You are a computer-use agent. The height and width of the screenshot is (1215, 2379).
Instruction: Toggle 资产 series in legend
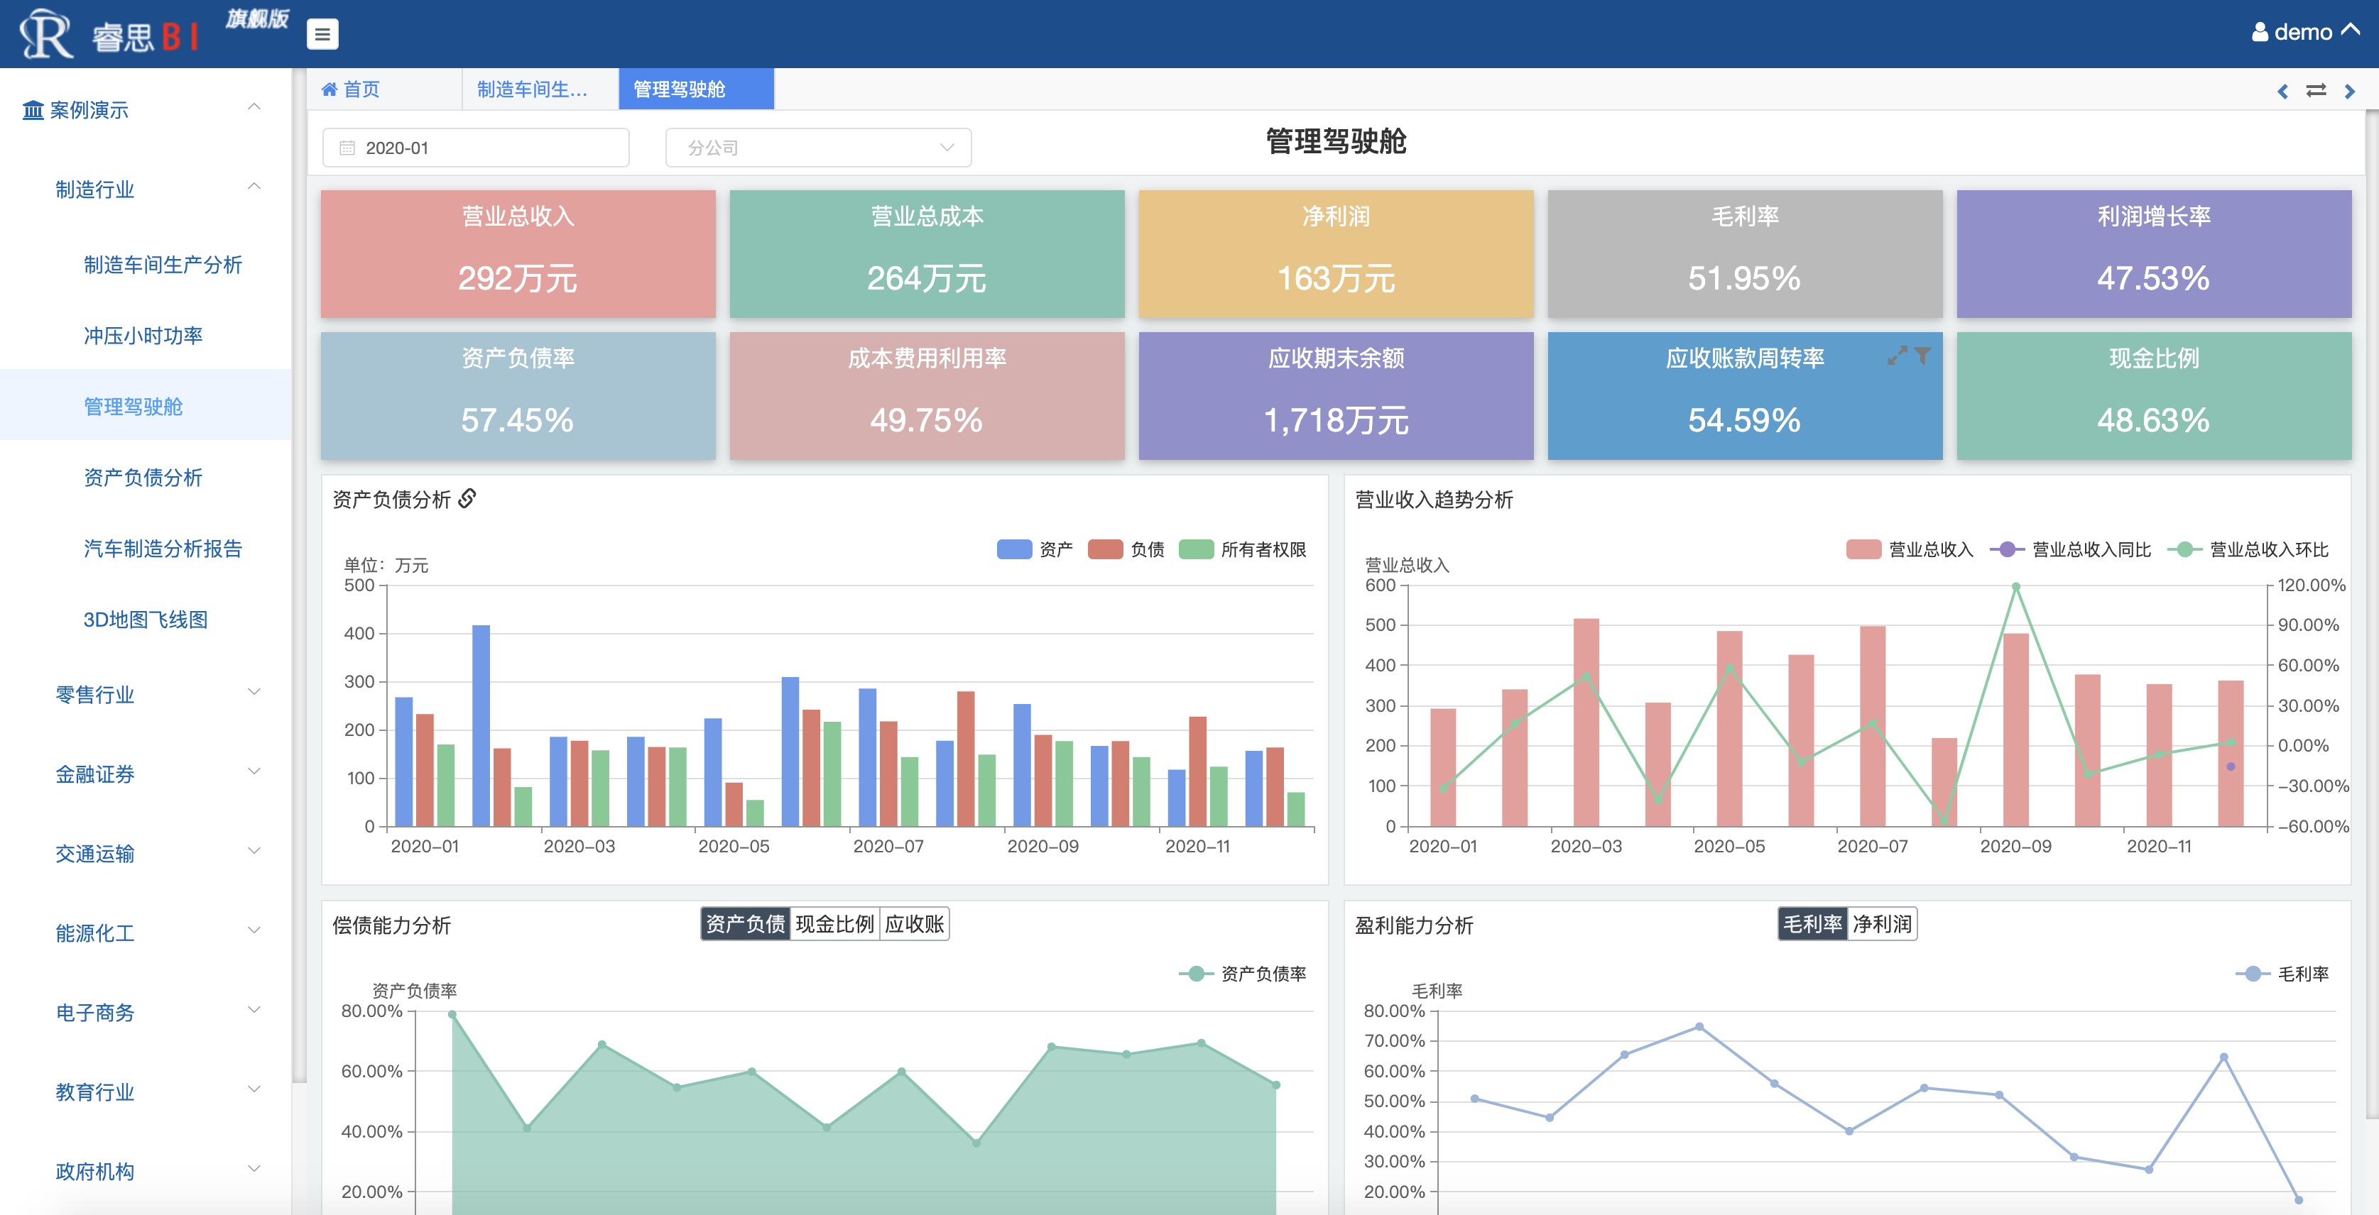pos(1035,549)
